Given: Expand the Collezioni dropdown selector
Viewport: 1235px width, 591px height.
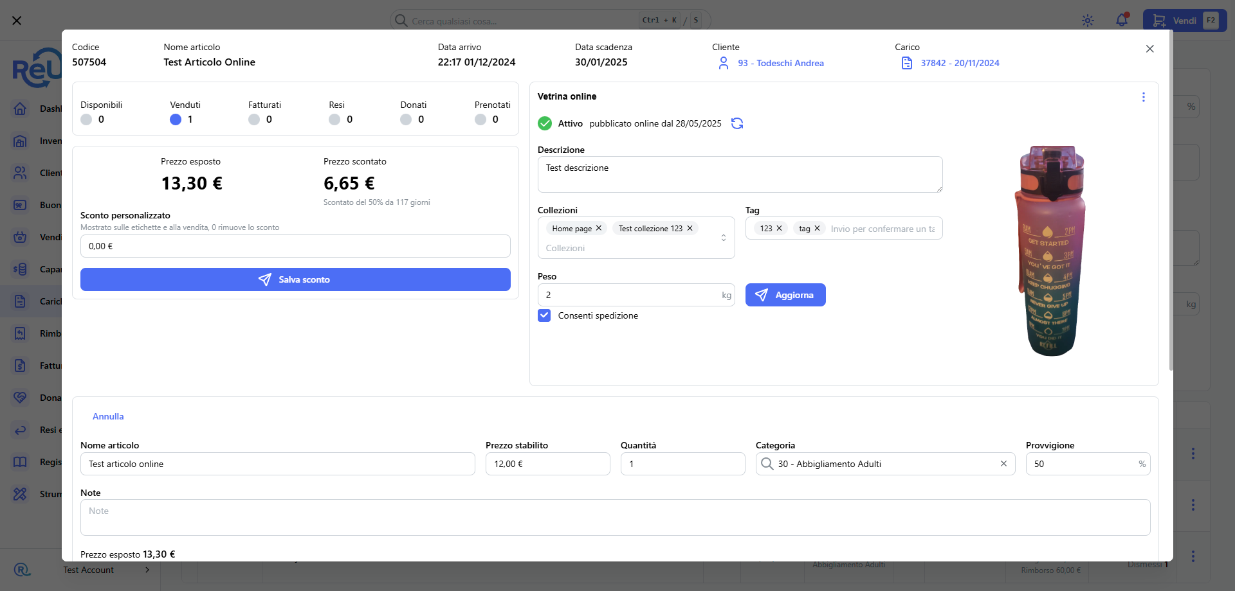Looking at the screenshot, I should pyautogui.click(x=723, y=238).
